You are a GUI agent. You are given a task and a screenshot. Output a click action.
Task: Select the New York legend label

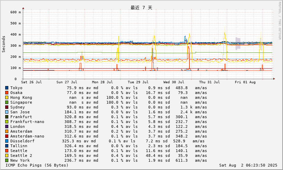pos(20,160)
